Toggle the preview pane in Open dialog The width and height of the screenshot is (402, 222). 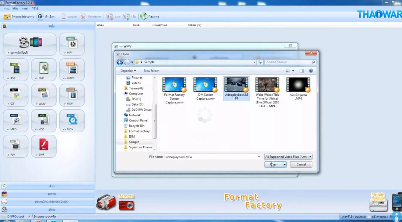[x=301, y=71]
